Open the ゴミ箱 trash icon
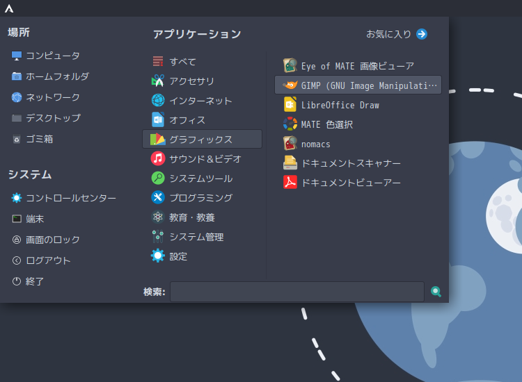 16,139
